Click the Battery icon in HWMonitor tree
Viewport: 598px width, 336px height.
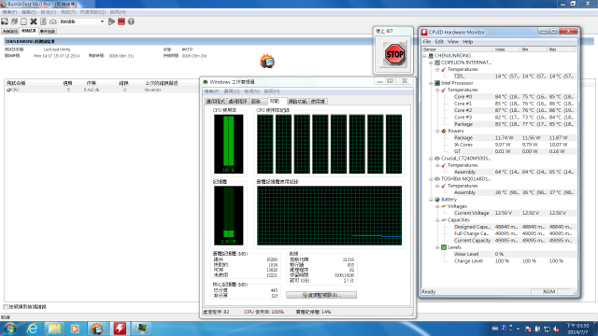tap(437, 200)
